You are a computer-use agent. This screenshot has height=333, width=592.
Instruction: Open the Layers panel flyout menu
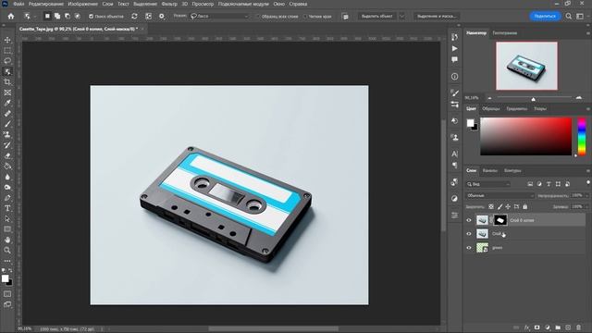[588, 171]
